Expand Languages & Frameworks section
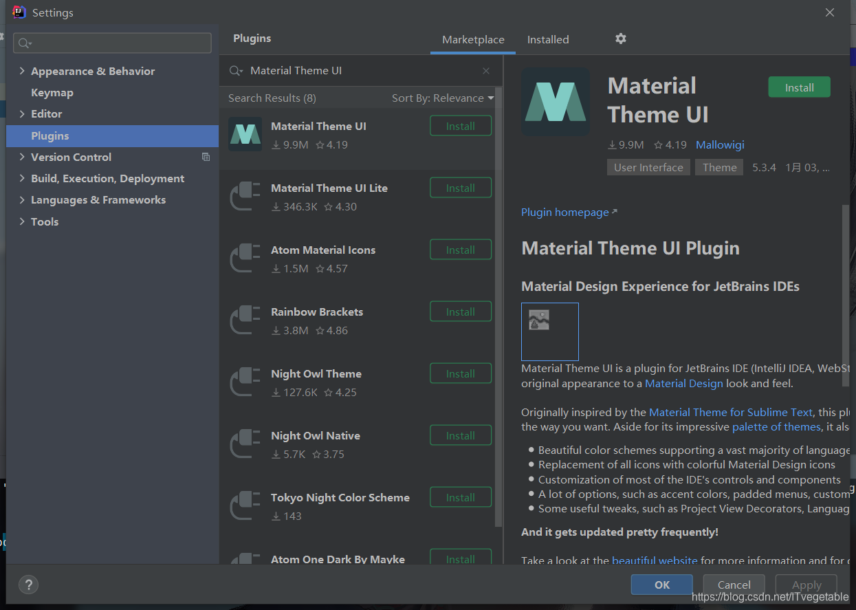This screenshot has width=856, height=610. pyautogui.click(x=22, y=199)
